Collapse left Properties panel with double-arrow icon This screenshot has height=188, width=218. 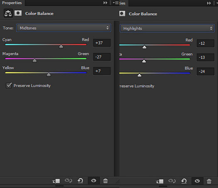pos(105,3)
